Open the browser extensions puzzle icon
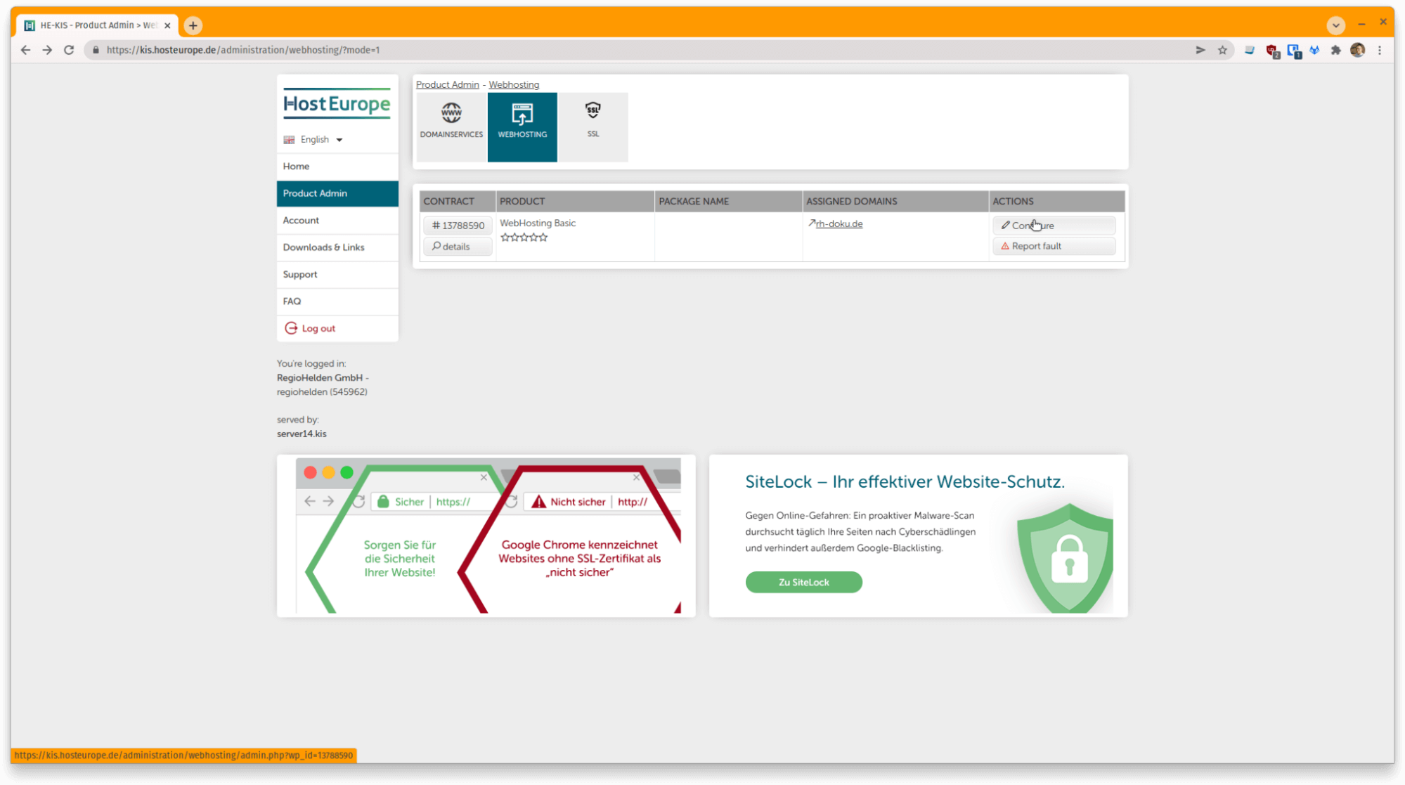Image resolution: width=1405 pixels, height=785 pixels. [1336, 50]
